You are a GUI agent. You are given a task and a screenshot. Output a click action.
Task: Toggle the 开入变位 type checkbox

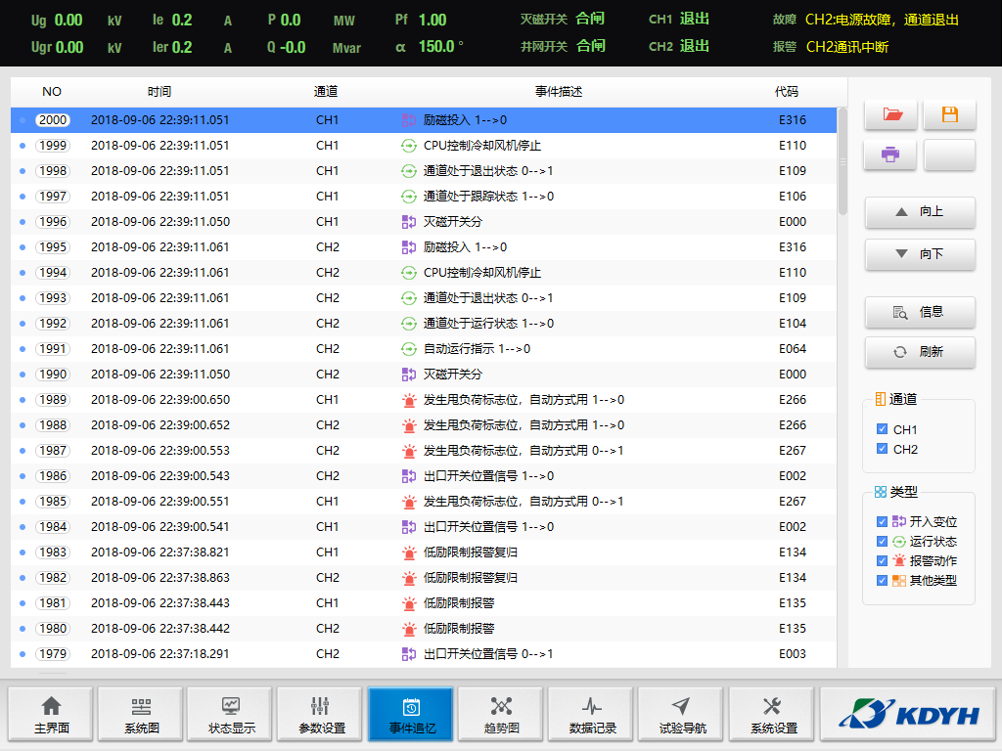point(883,522)
